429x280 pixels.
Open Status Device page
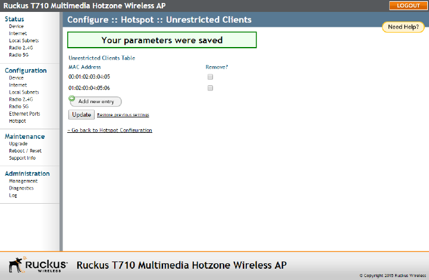point(16,26)
